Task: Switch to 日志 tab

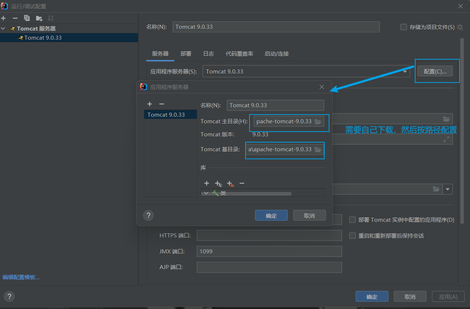Action: click(x=208, y=53)
